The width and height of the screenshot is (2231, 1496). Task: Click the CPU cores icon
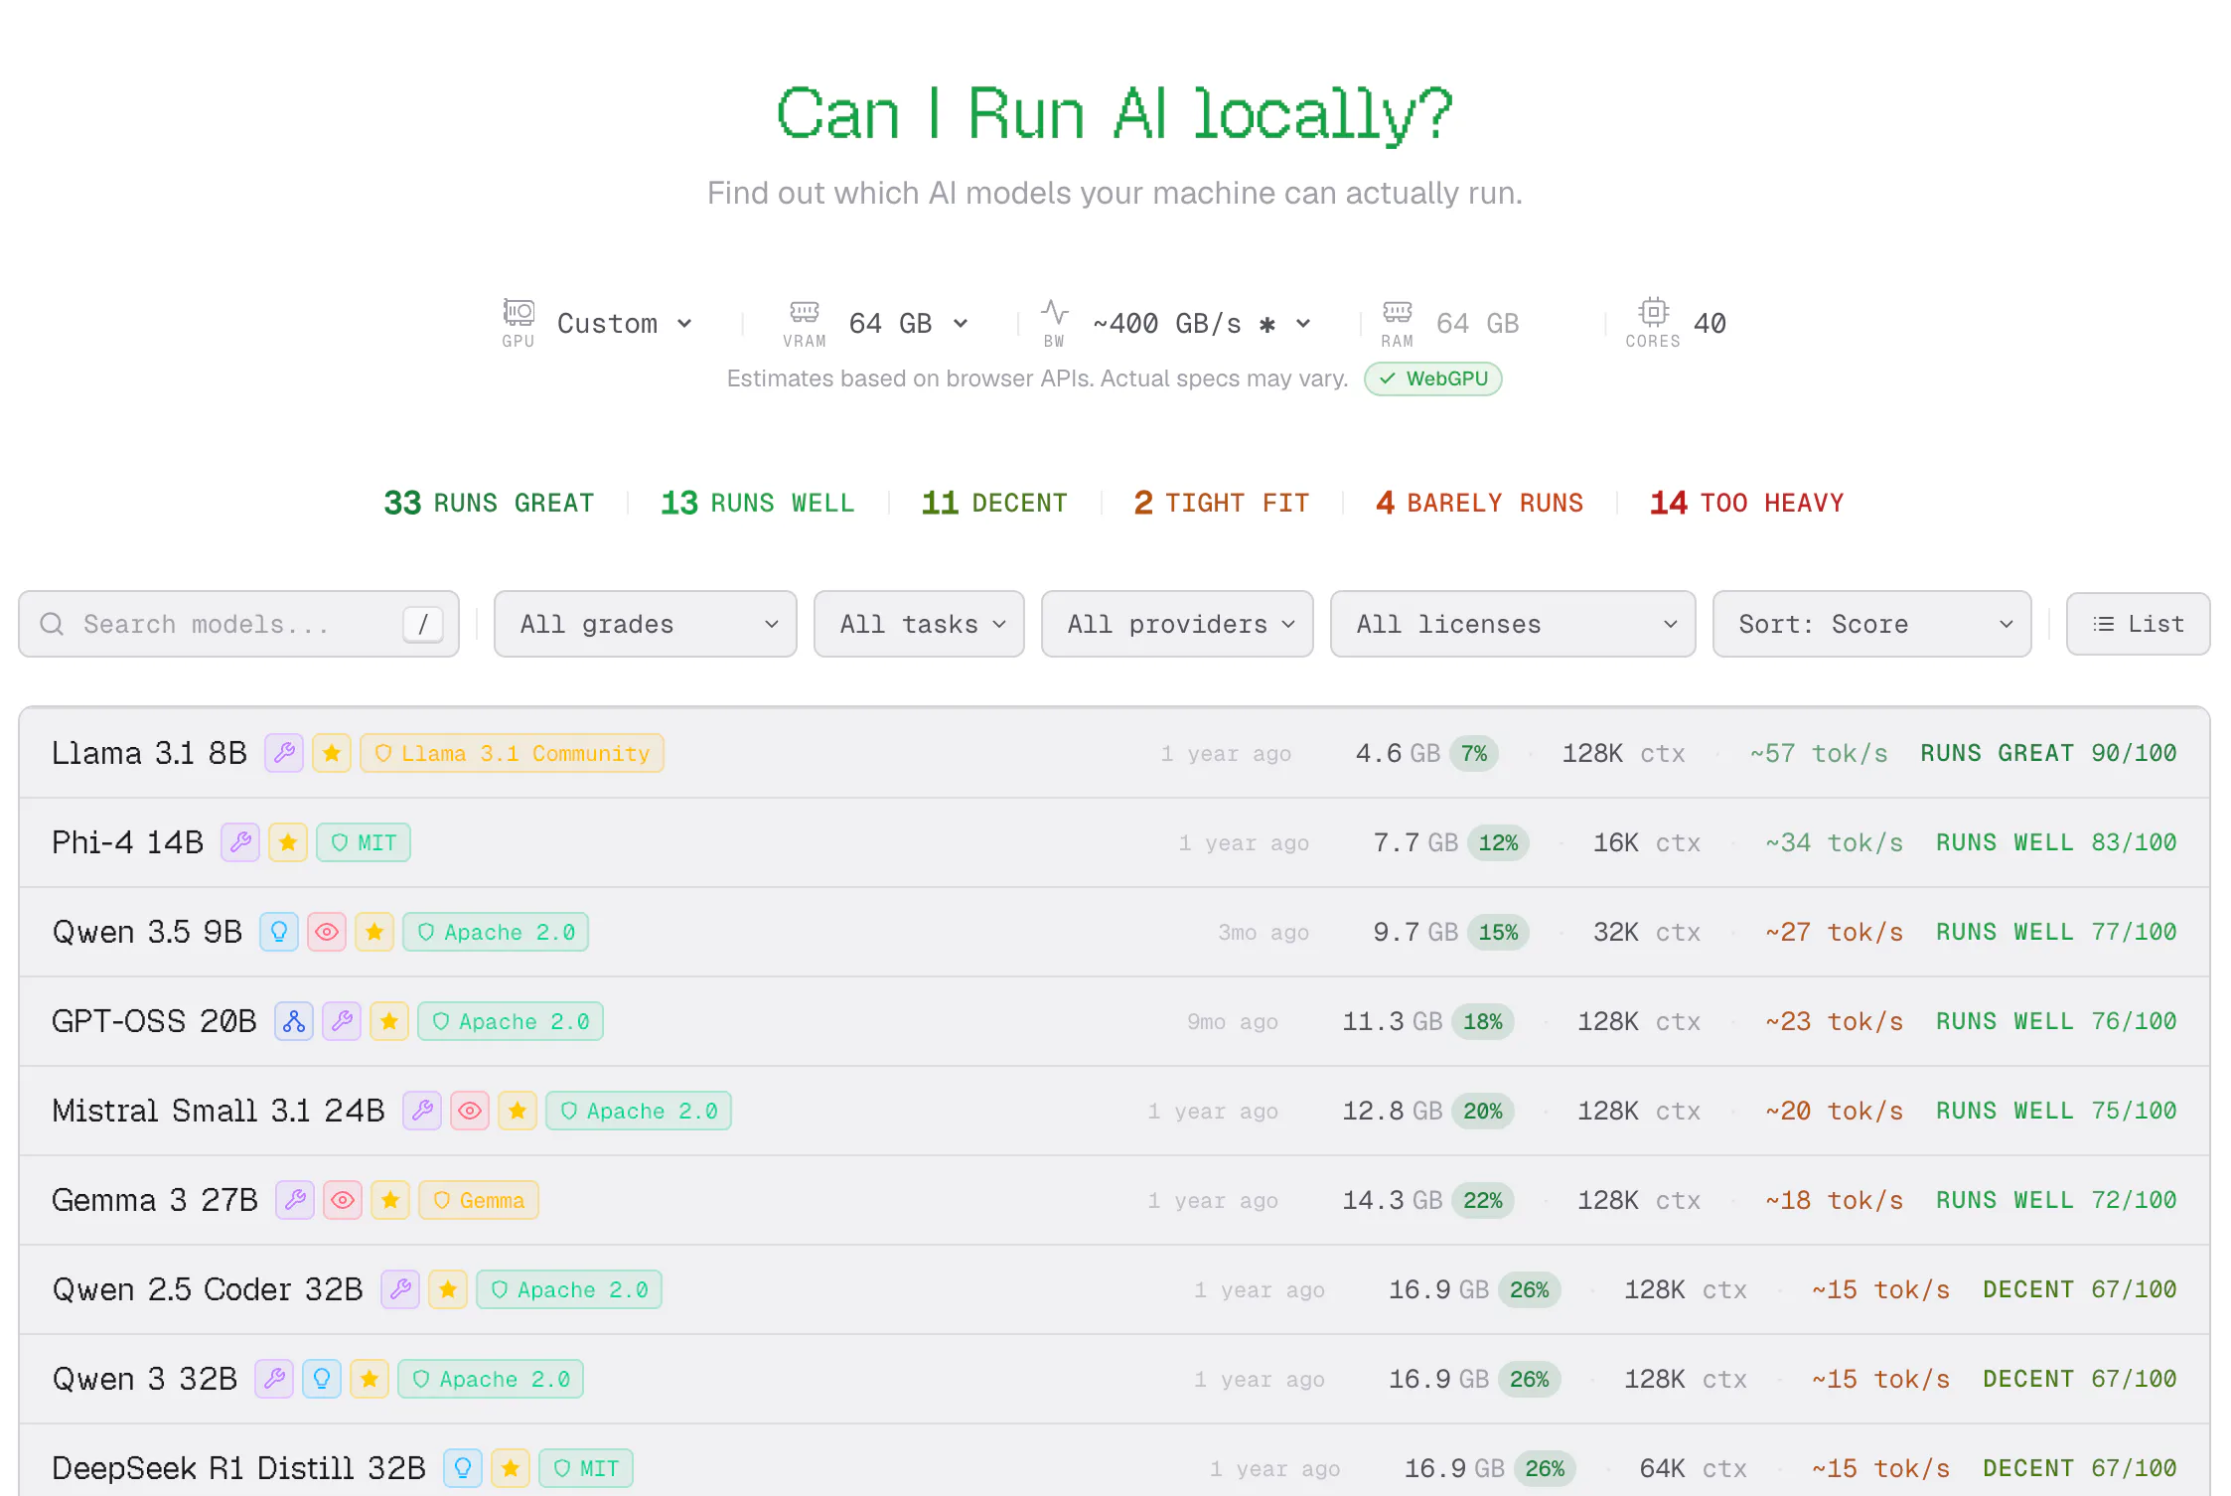pyautogui.click(x=1653, y=312)
